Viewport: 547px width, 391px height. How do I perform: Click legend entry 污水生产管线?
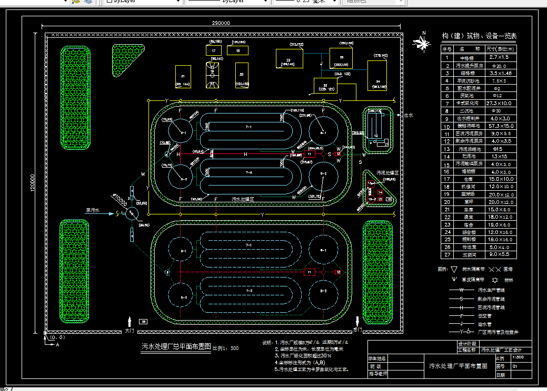click(491, 290)
